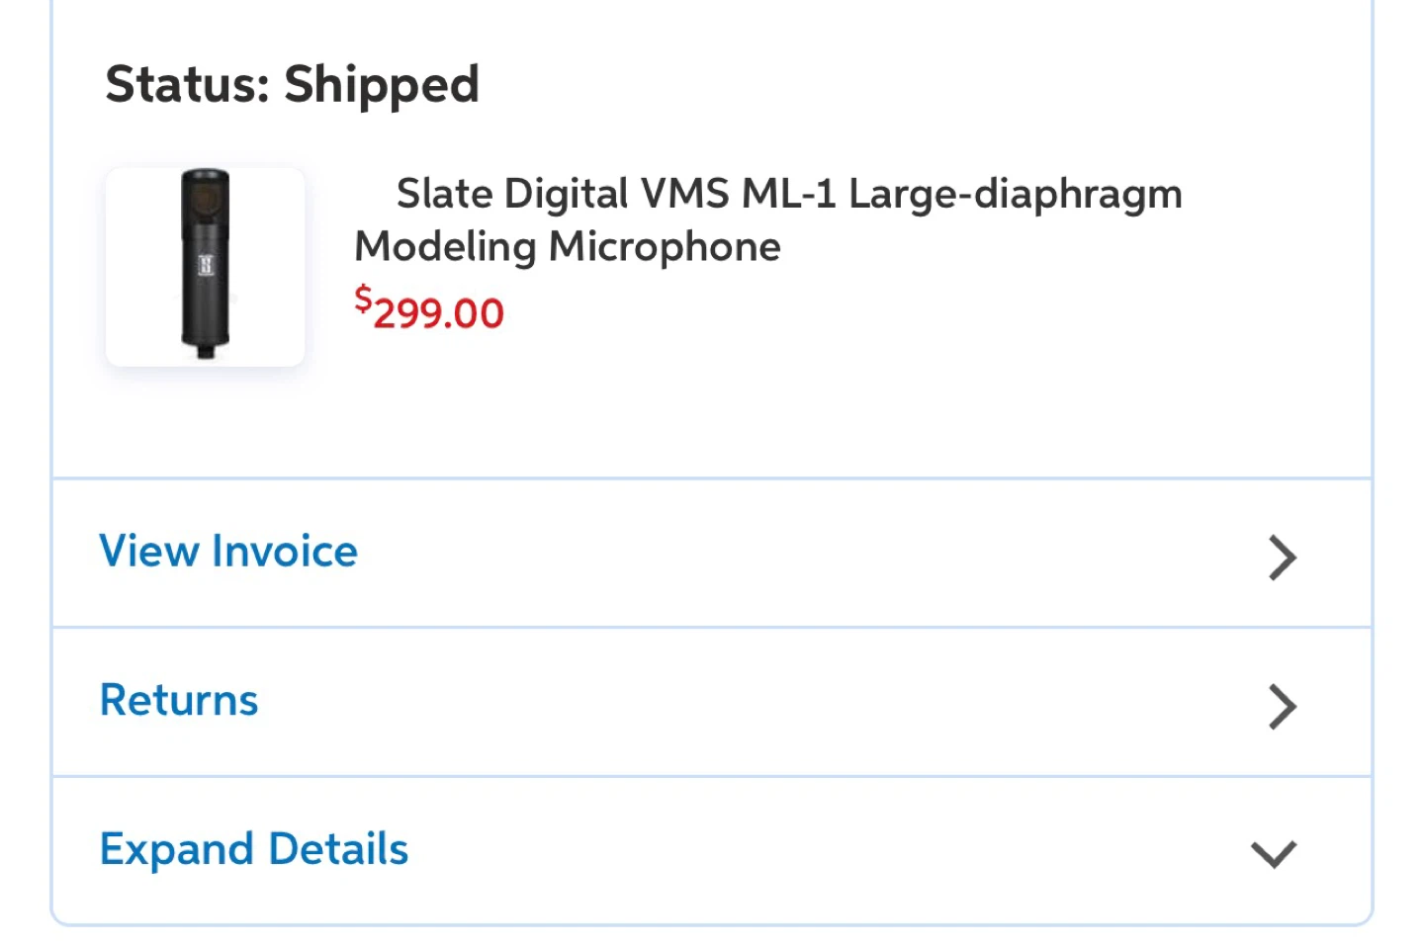Click the Modeling Microphone title line
Screen dimensions: 1424x949
(568, 247)
